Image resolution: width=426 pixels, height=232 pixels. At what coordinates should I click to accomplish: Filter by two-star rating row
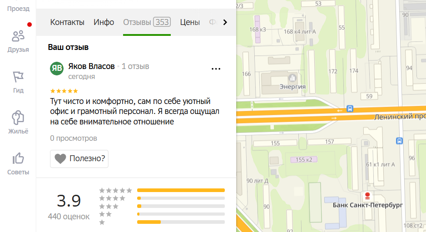point(162,214)
